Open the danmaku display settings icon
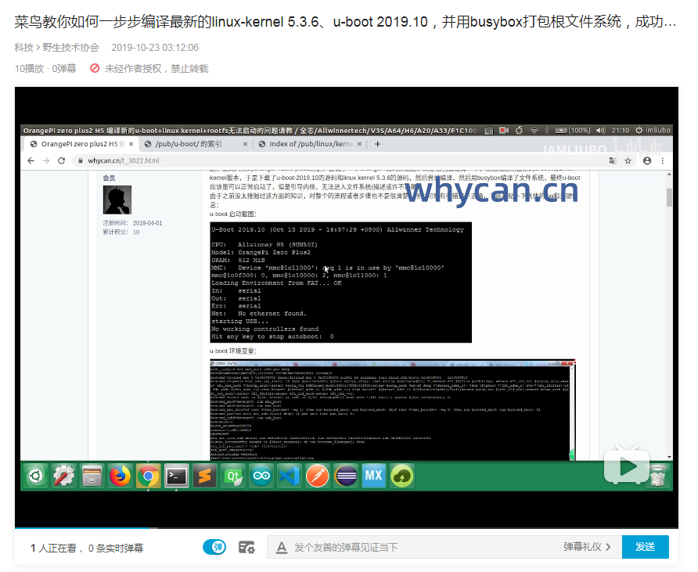The width and height of the screenshot is (698, 572). [x=246, y=547]
